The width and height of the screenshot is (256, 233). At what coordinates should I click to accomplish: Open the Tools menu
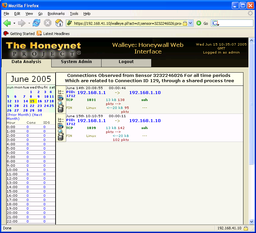pyautogui.click(x=74, y=14)
